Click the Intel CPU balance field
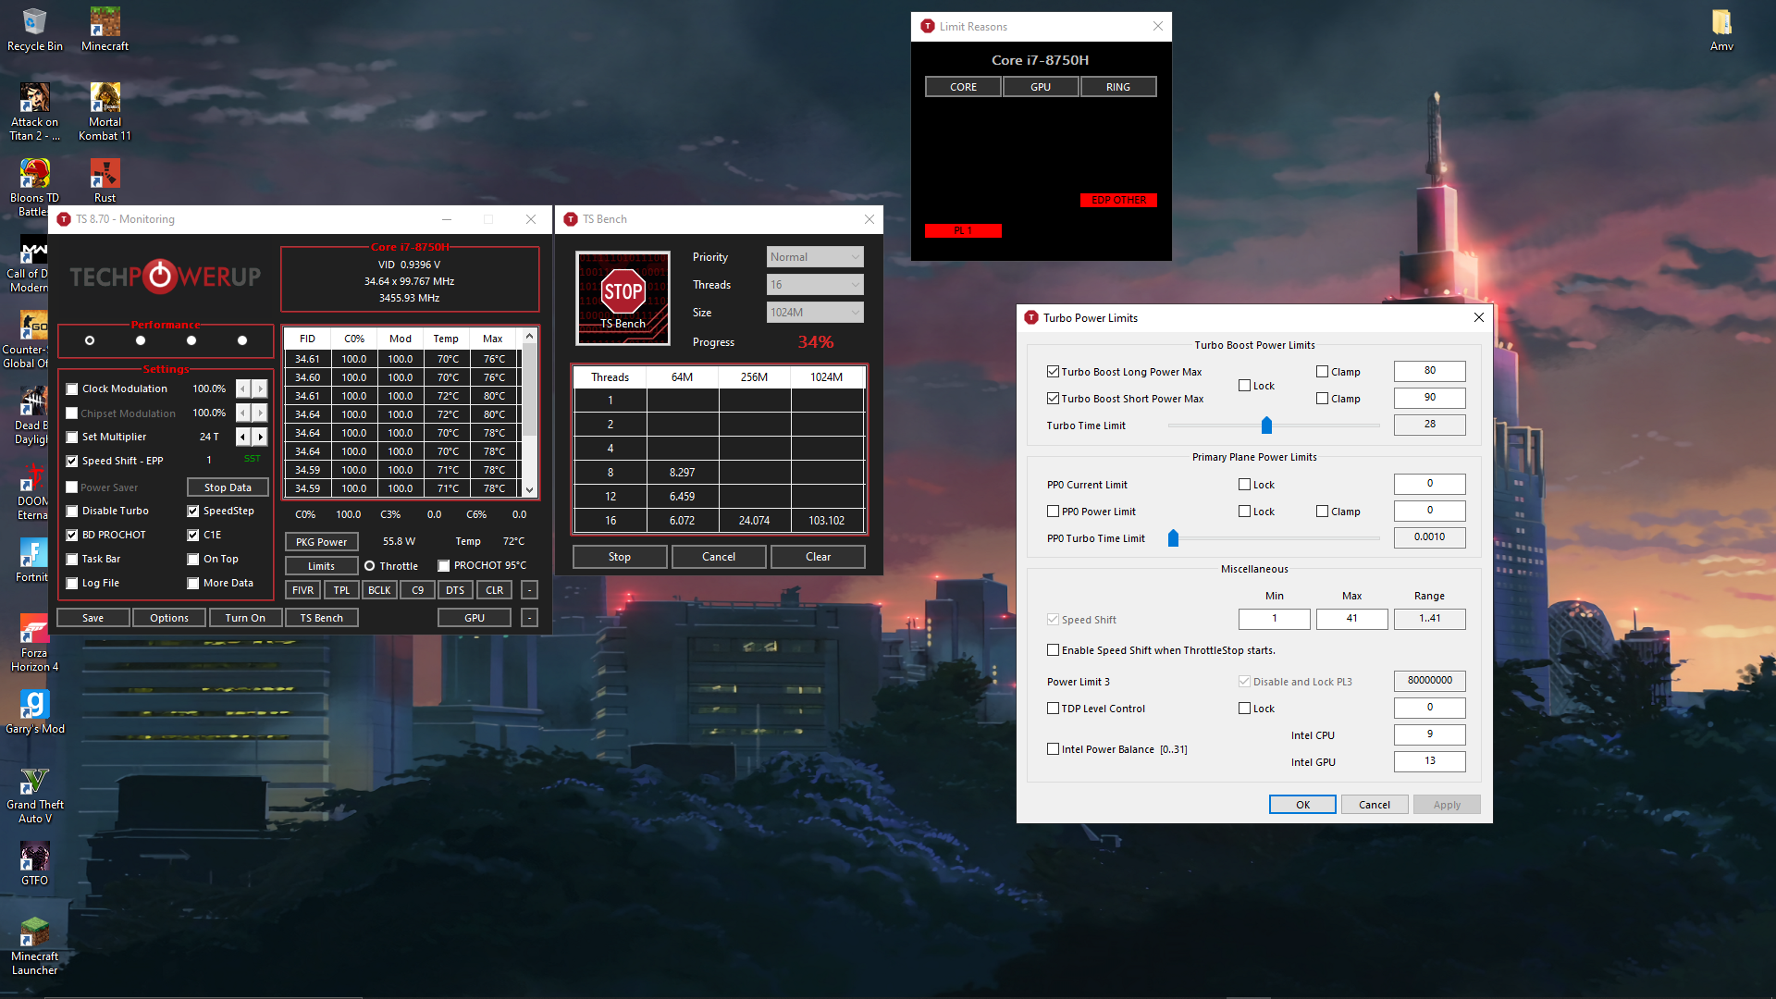This screenshot has width=1776, height=999. 1429,734
